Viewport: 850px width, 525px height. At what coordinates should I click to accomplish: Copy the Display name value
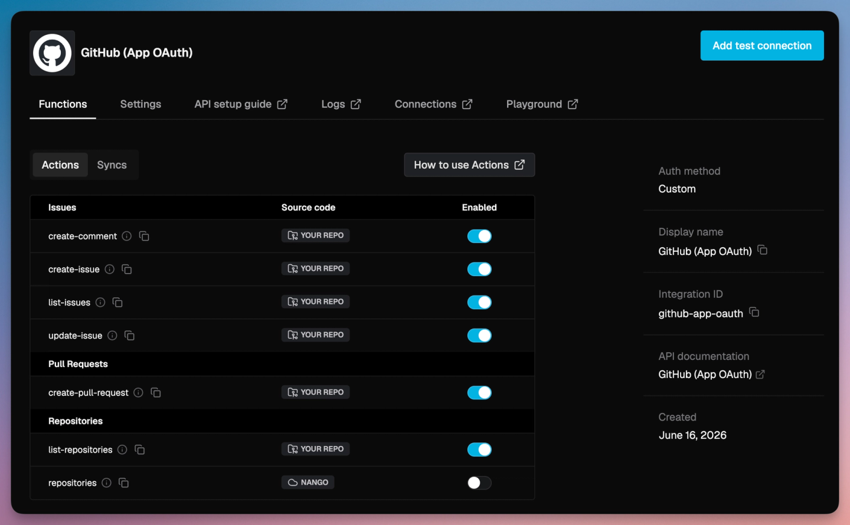coord(763,250)
